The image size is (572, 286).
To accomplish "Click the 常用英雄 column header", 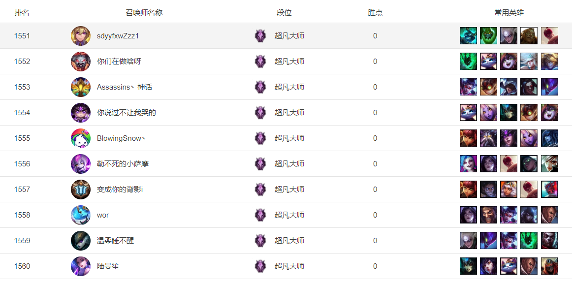I will tap(509, 13).
